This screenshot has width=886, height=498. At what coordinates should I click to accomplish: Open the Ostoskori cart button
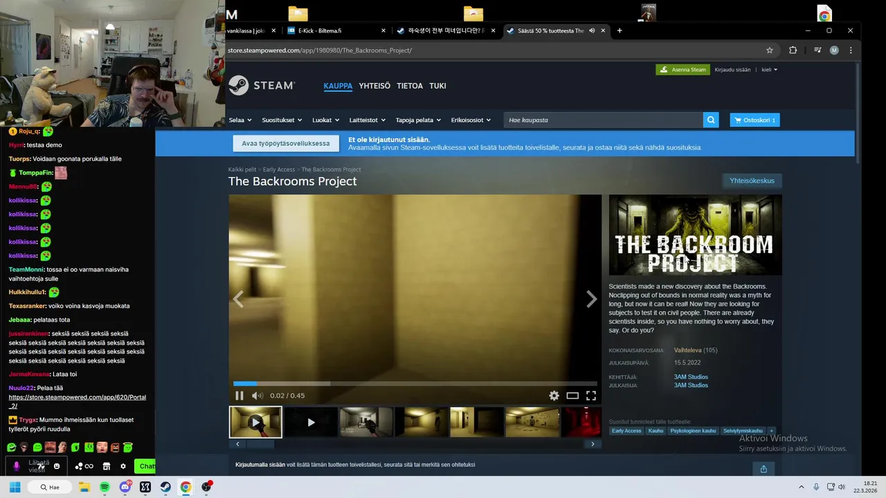[x=755, y=120]
